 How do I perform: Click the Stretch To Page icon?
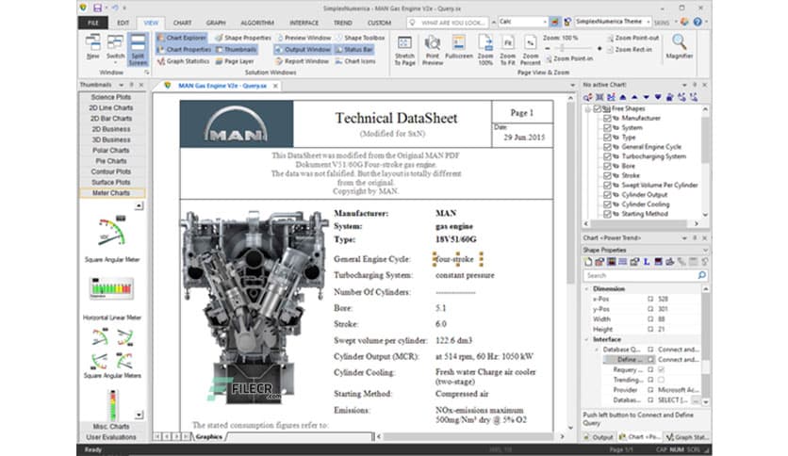click(x=405, y=47)
